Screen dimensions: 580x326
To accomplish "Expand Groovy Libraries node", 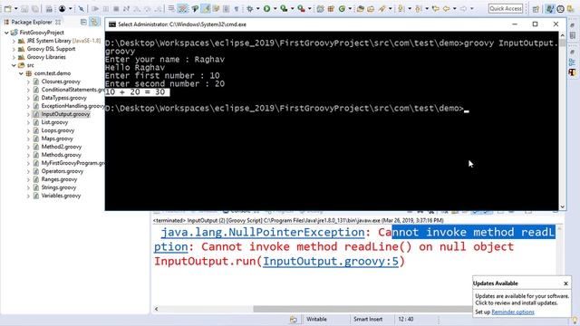I will (14, 57).
